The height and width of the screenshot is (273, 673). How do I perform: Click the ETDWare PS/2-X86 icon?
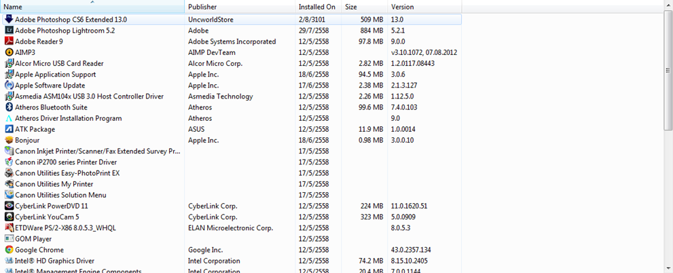tap(9, 228)
